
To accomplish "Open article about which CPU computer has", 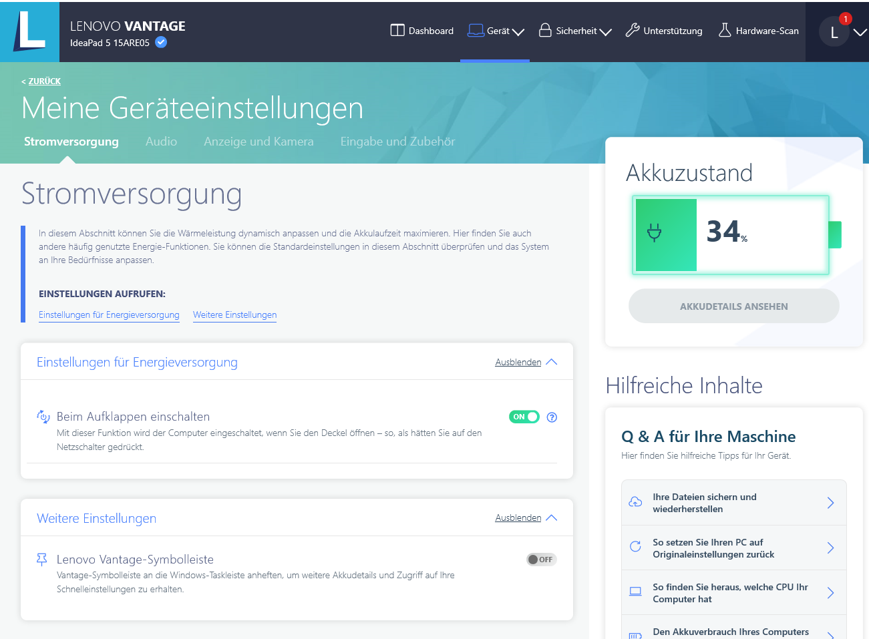I will tap(733, 592).
